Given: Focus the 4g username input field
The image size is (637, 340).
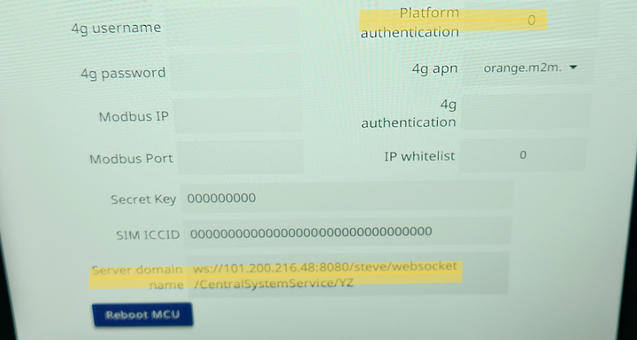Looking at the screenshot, I should pos(234,27).
